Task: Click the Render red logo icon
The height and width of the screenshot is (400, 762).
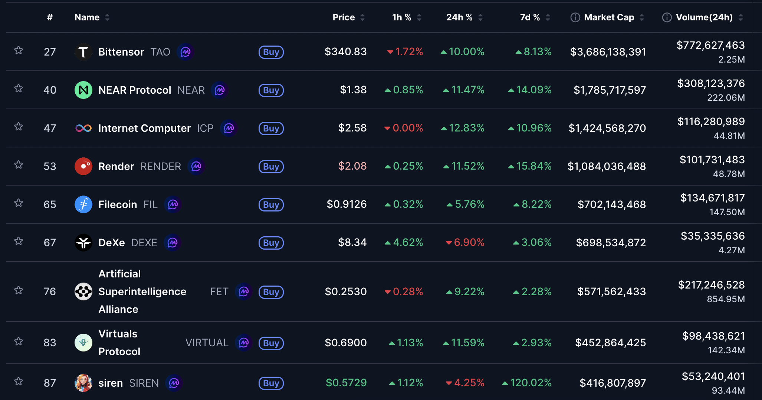Action: pyautogui.click(x=83, y=166)
